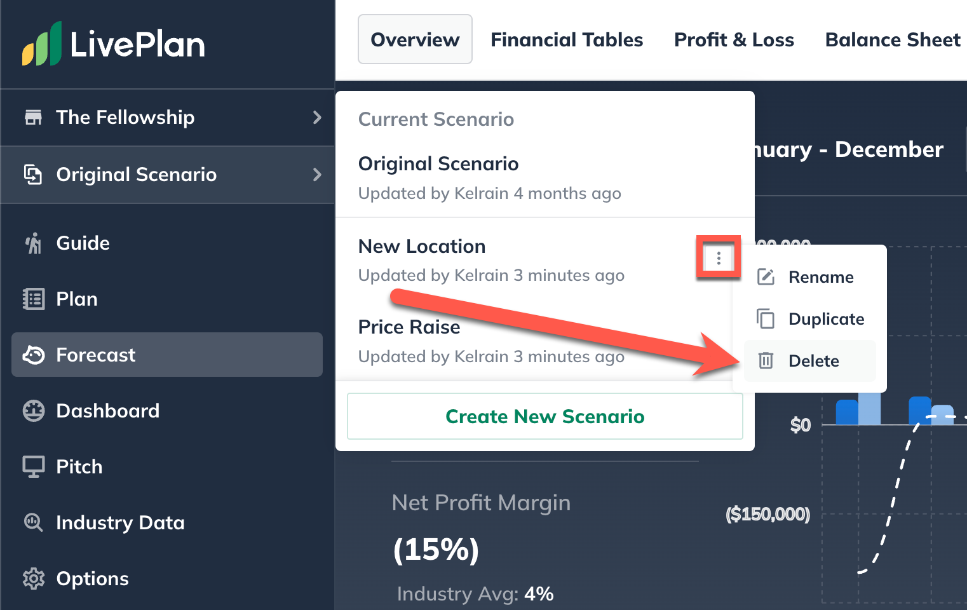The height and width of the screenshot is (610, 967).
Task: Open the Profit & Loss tab
Action: tap(734, 40)
